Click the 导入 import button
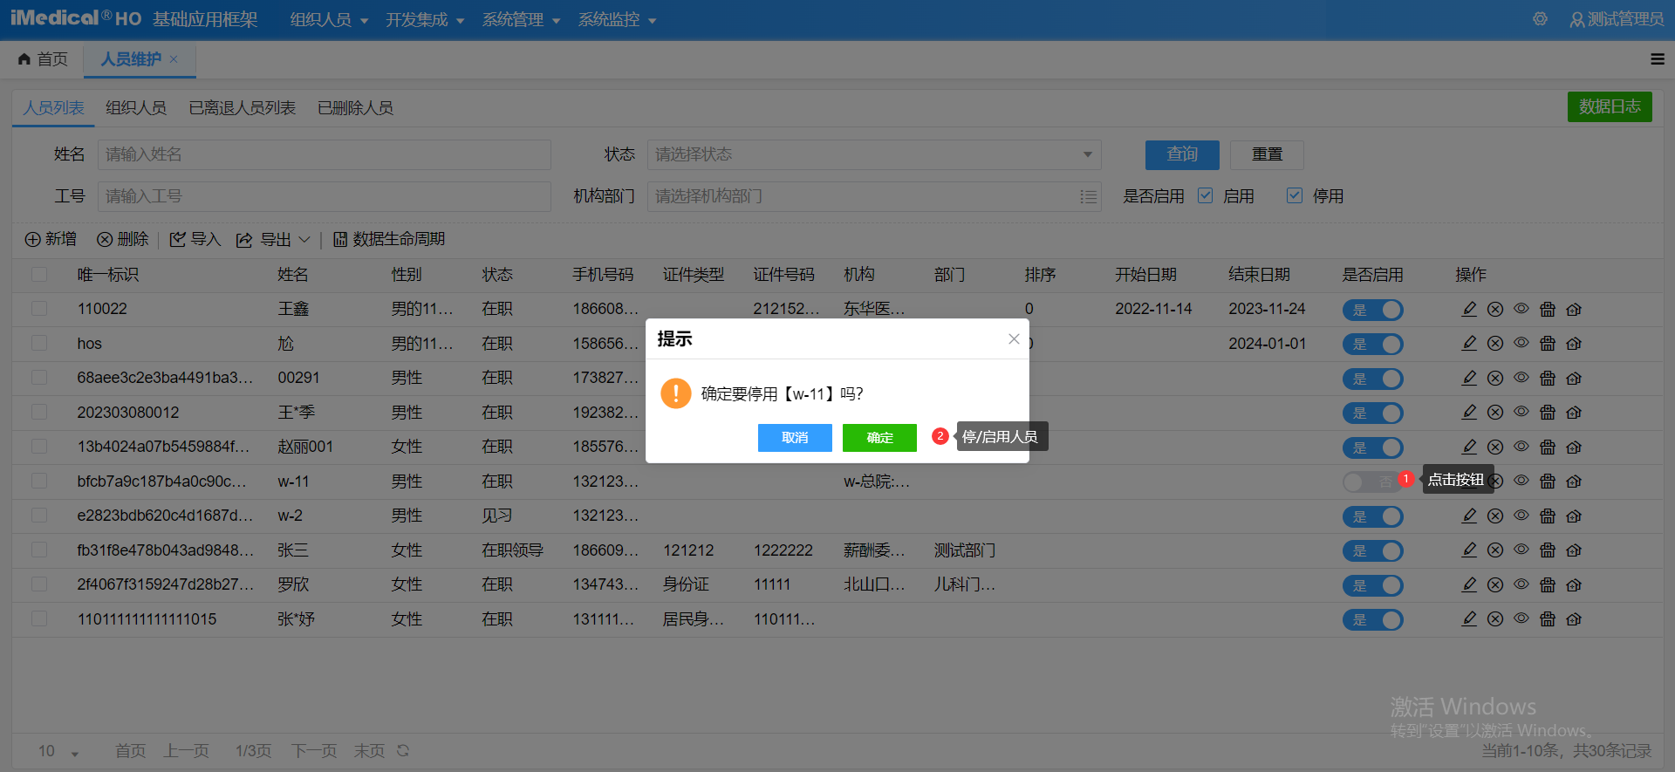This screenshot has width=1675, height=772. pos(195,239)
